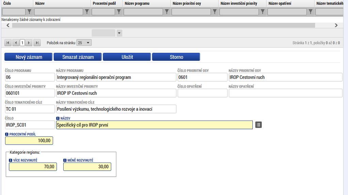Focus the Název investiční priority field IROP IP Cestovní ruch

pyautogui.click(x=116, y=93)
